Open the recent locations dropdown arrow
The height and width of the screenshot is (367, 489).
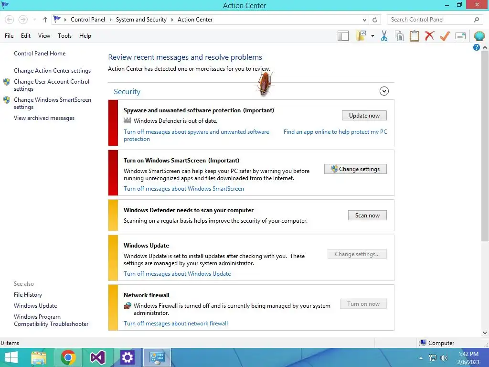(35, 20)
